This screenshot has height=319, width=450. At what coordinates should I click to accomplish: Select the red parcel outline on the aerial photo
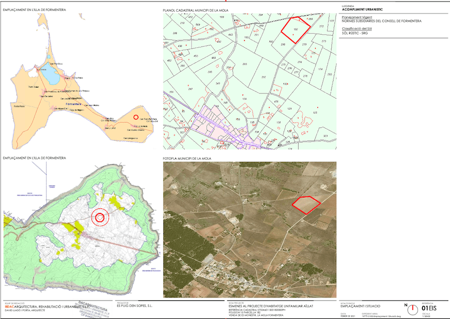coord(306,205)
